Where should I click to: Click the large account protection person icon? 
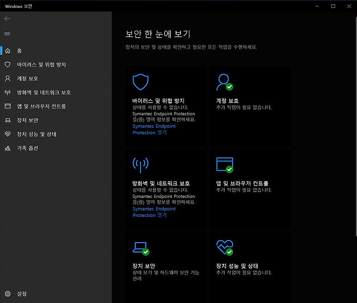225,82
